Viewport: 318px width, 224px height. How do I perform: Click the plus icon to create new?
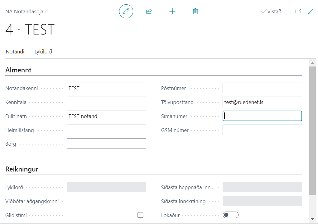(172, 11)
